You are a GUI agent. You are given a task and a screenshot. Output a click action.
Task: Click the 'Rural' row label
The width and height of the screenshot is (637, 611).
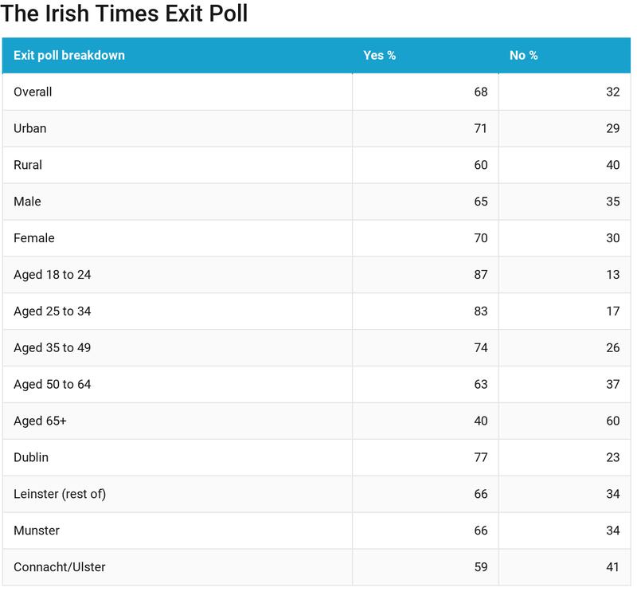(28, 166)
